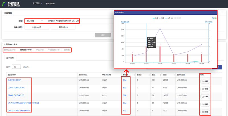
Task: Open chart icon in ETNA HEAT TRANSFER row
Action: pos(125,103)
